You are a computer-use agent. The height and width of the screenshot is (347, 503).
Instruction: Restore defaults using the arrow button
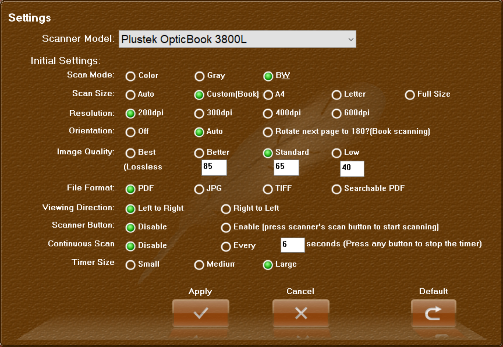[x=434, y=313]
